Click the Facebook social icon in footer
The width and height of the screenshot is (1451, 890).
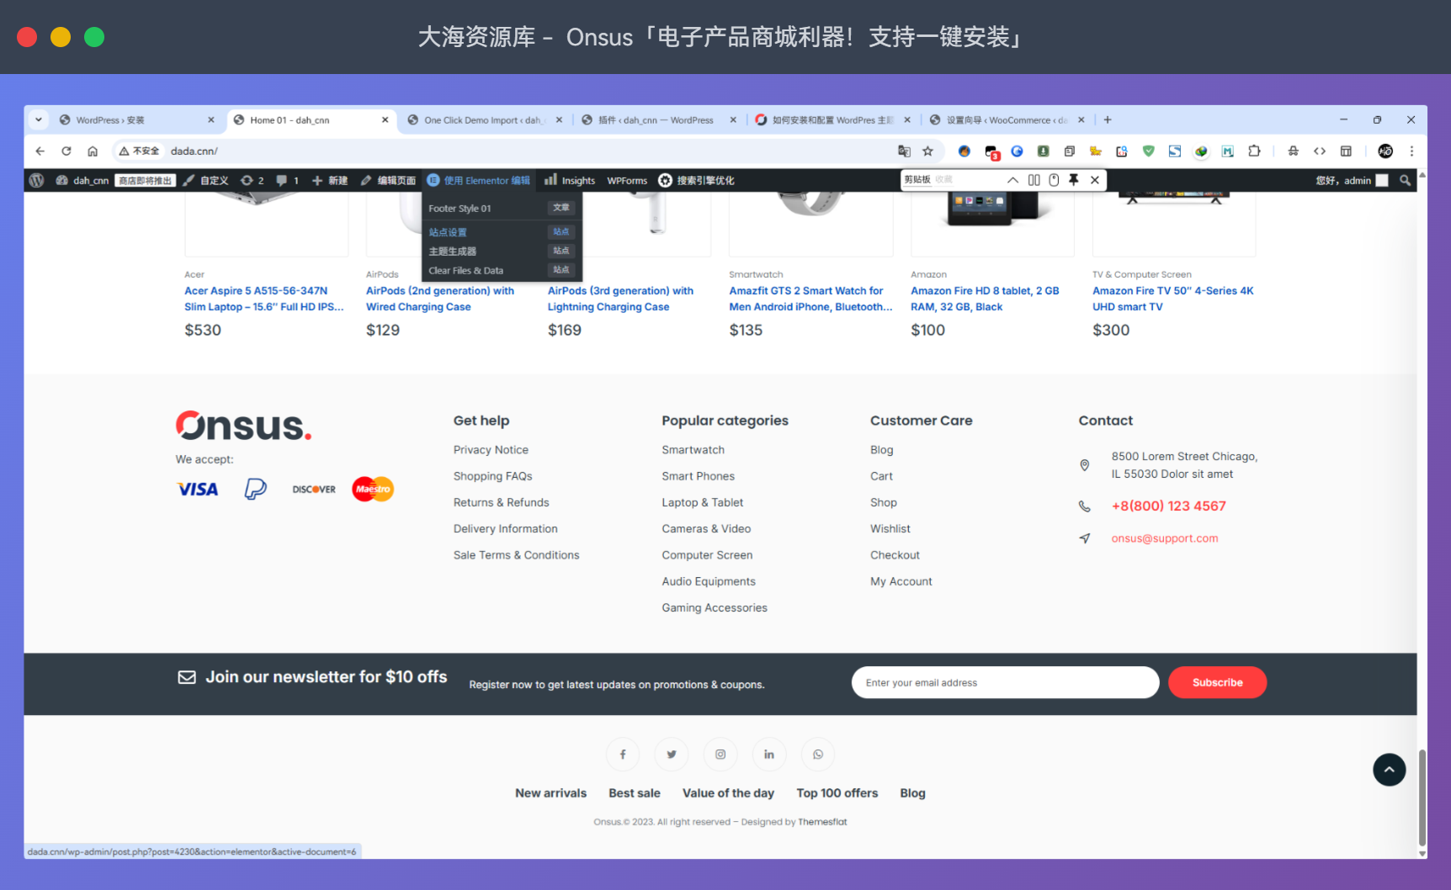623,755
